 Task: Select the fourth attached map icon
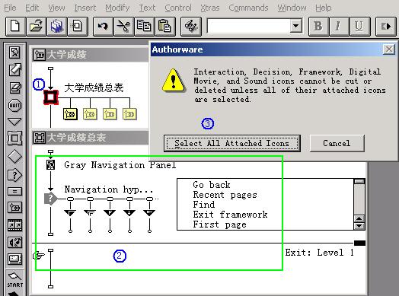tap(129, 114)
